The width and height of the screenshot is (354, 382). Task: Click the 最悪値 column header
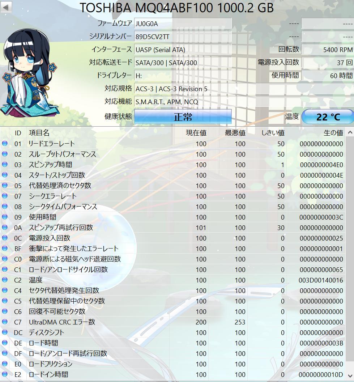[x=235, y=133]
